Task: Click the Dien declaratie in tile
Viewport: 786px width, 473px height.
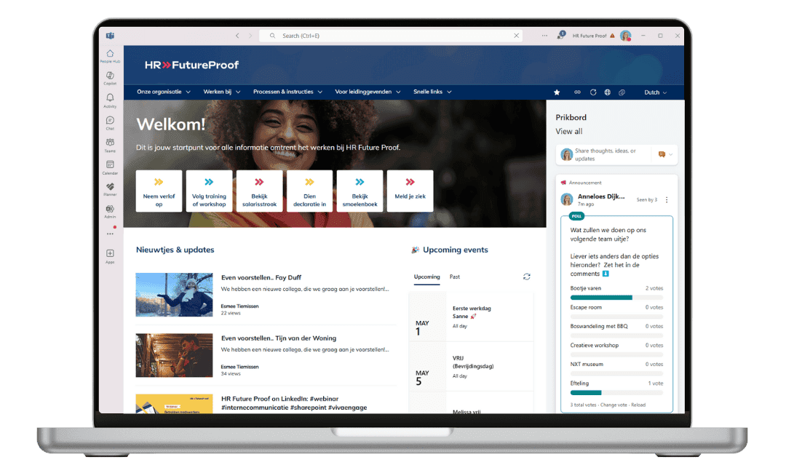Action: click(310, 191)
